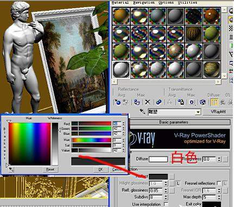This screenshot has width=234, height=207.
Task: Toggle the checkered Background icon
Action: pos(231,28)
